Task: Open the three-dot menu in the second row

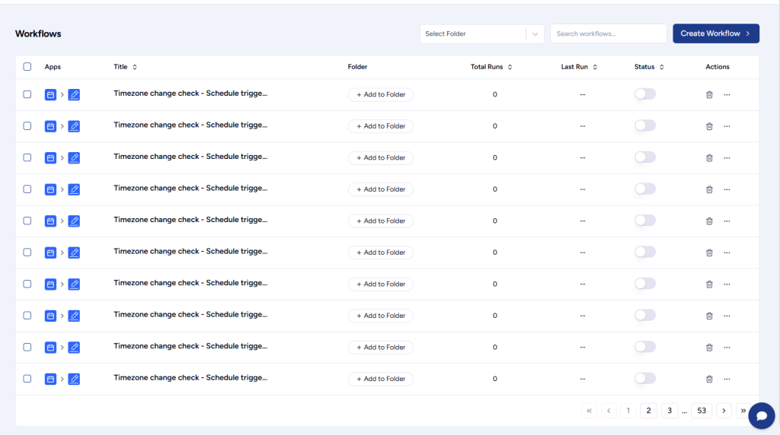Action: [727, 126]
